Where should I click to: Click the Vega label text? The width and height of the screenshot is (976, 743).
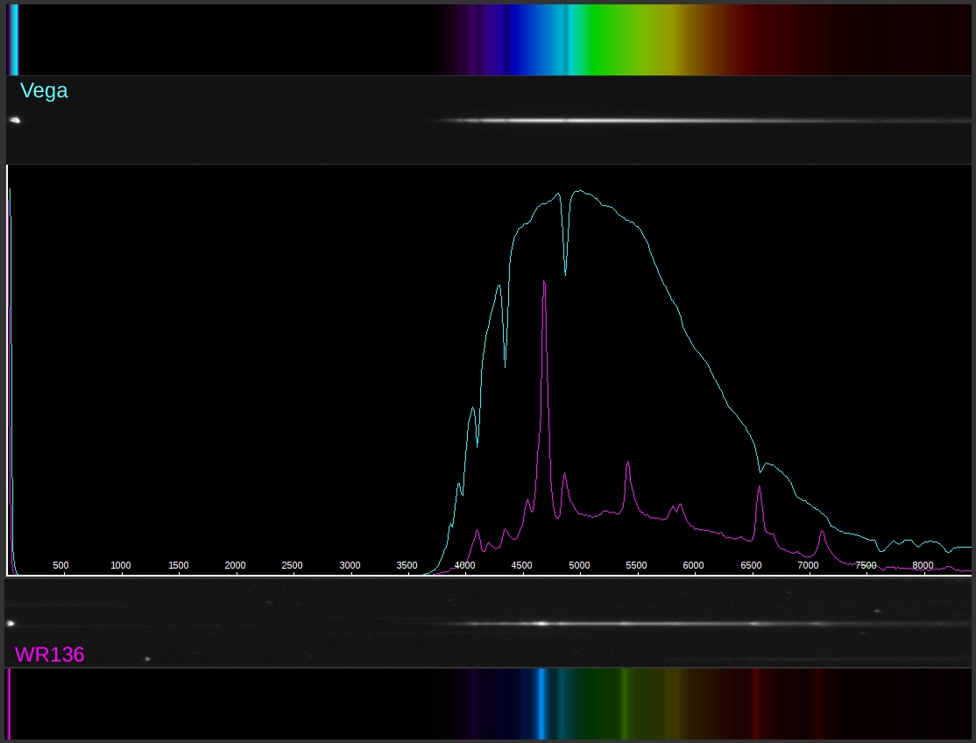[44, 91]
